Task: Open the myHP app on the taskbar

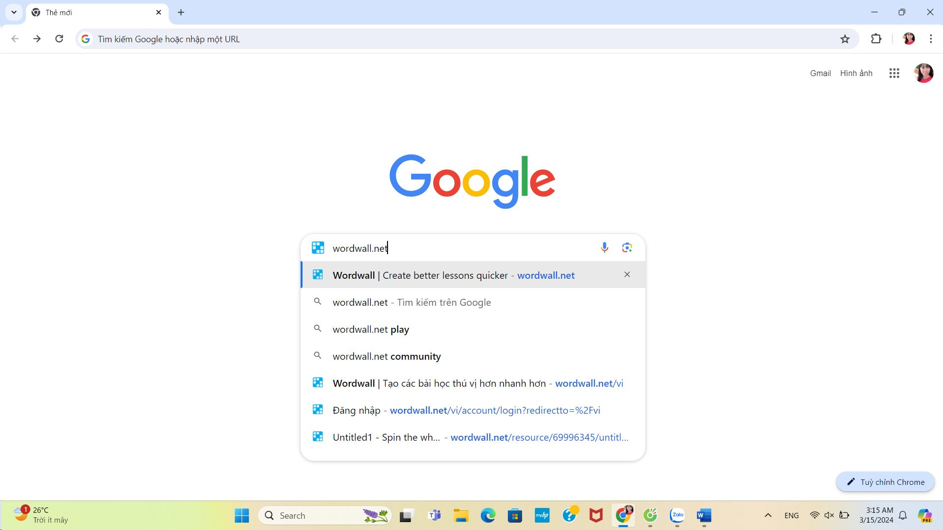Action: pyautogui.click(x=542, y=515)
